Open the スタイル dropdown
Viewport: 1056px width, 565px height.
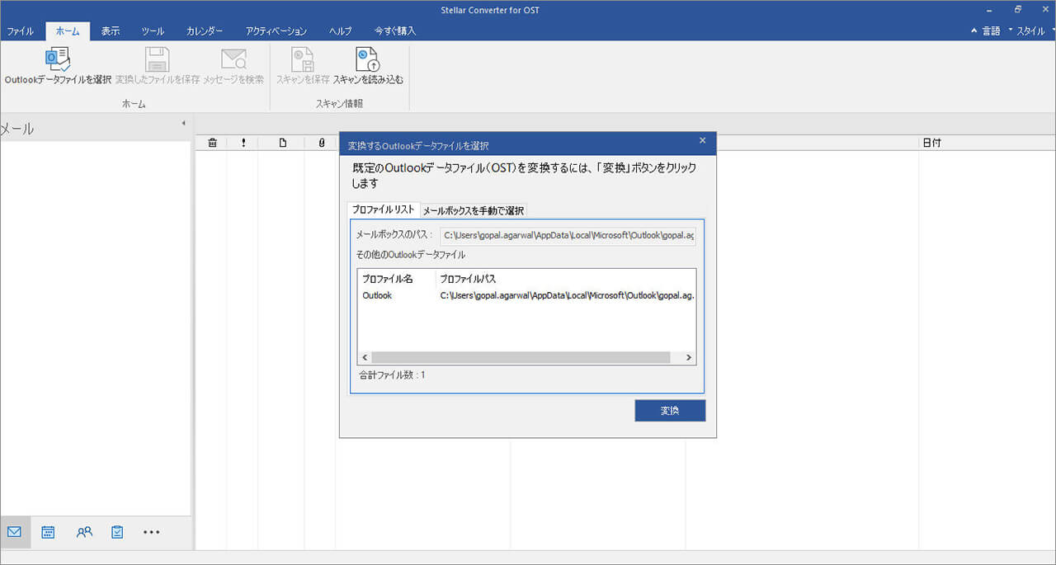[x=1030, y=31]
